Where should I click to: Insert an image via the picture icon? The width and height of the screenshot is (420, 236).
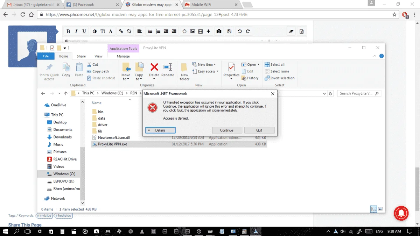pyautogui.click(x=192, y=31)
